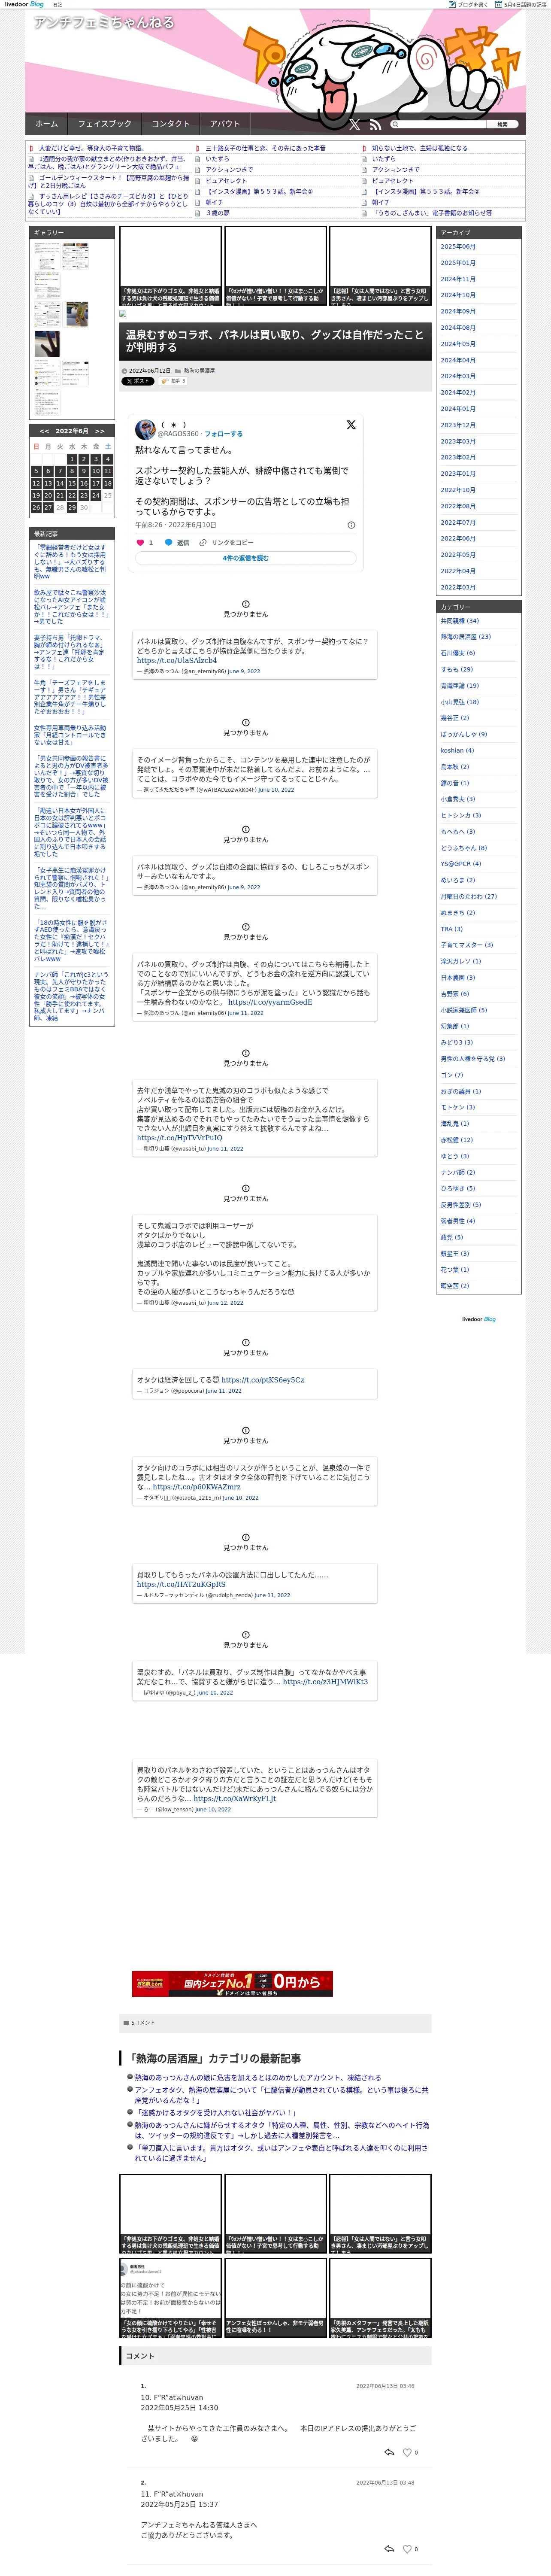Open headline 大変だけど幸せ。等身大の子育て物語。
The height and width of the screenshot is (2576, 551).
click(x=91, y=148)
